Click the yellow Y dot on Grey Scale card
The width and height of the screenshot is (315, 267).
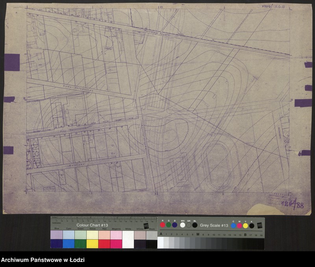pos(245,226)
